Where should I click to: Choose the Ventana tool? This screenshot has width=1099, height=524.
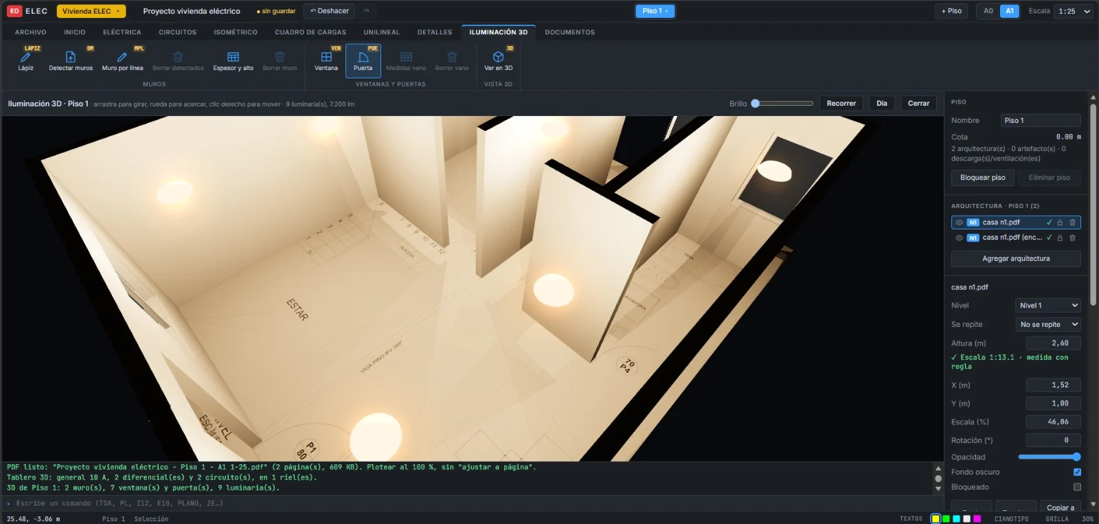pos(326,60)
